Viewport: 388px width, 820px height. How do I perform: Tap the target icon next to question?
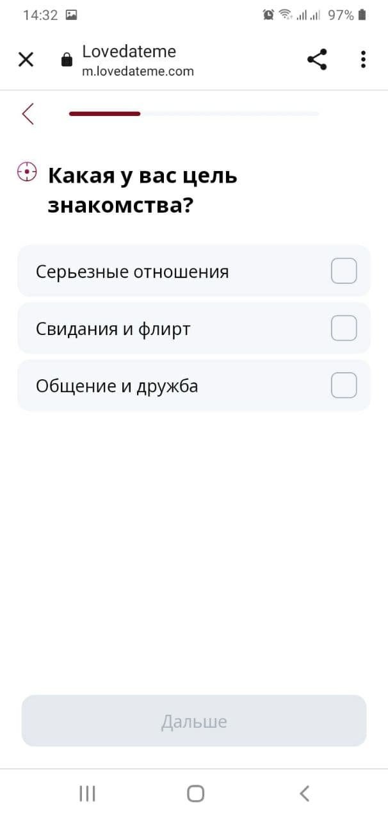[27, 172]
